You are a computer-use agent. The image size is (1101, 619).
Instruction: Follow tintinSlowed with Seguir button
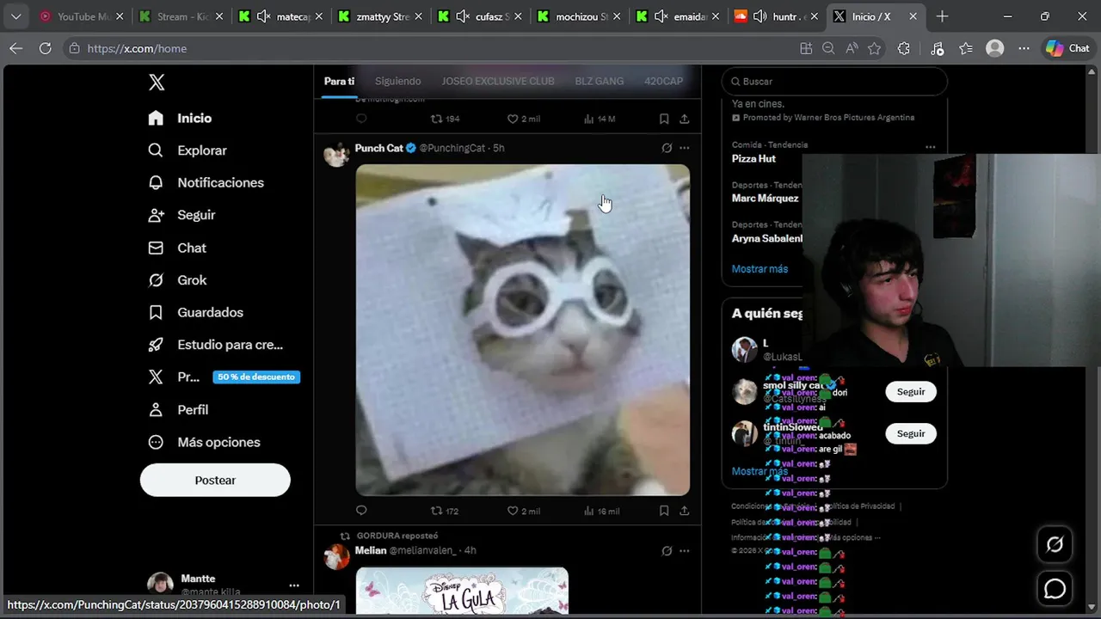[x=911, y=433]
